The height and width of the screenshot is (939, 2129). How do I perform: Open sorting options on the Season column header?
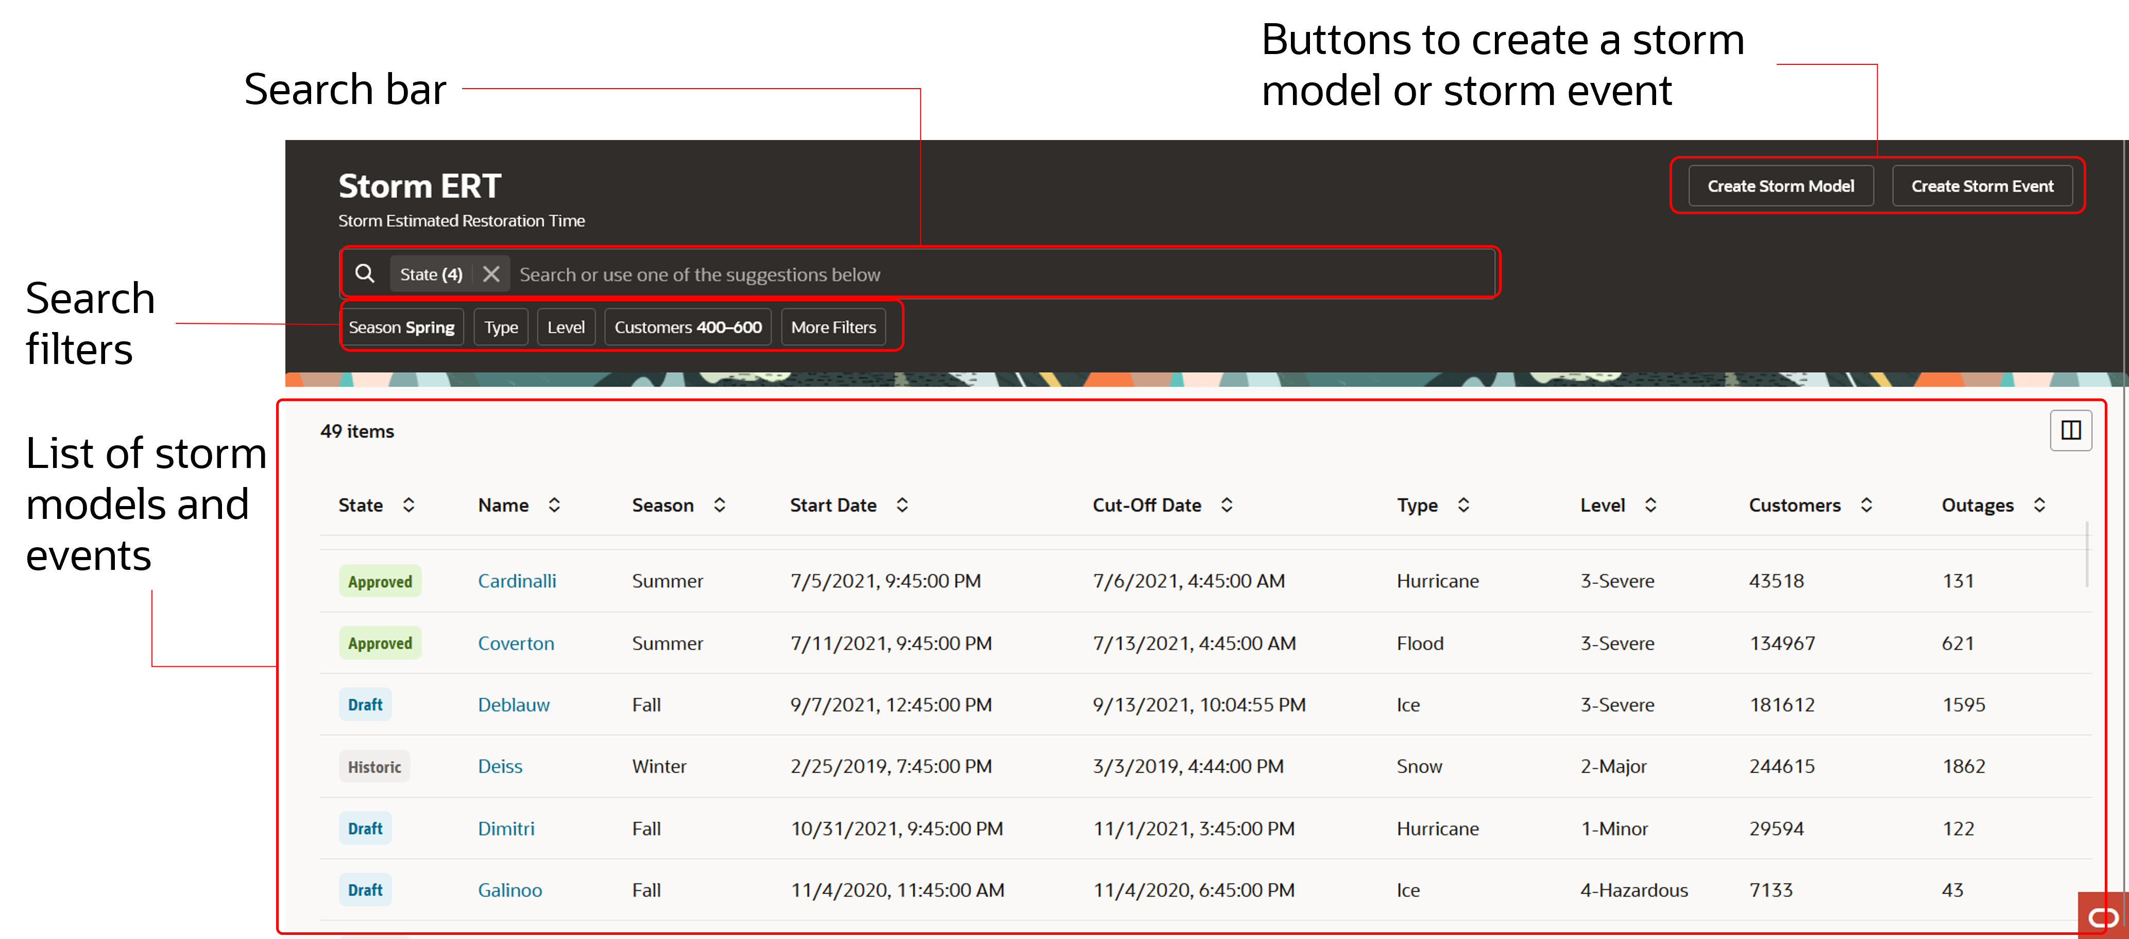coord(719,505)
